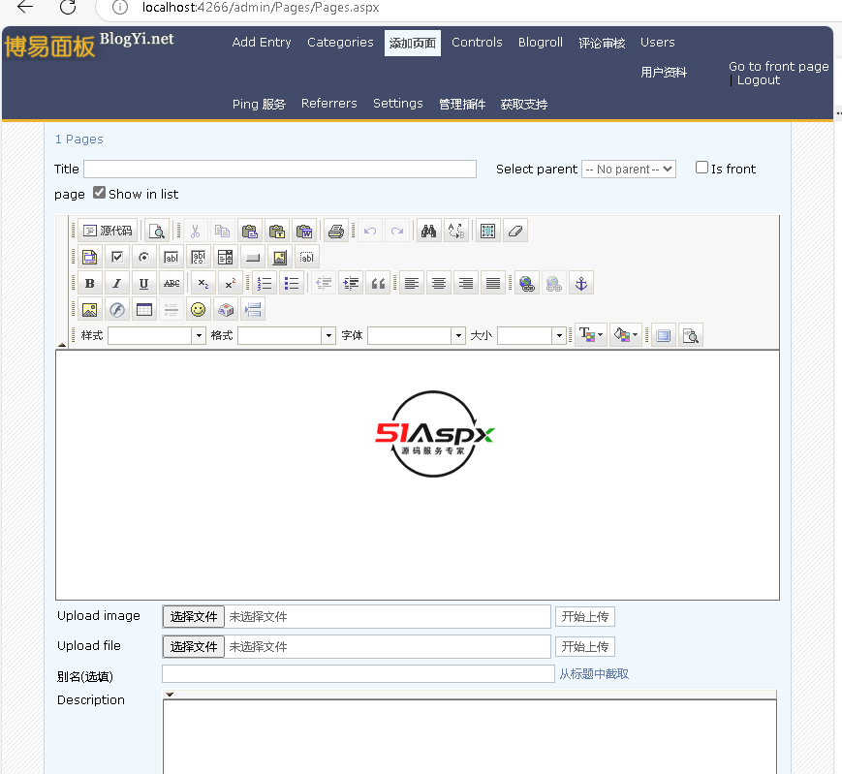Use the Paste clipboard icon

tap(250, 231)
